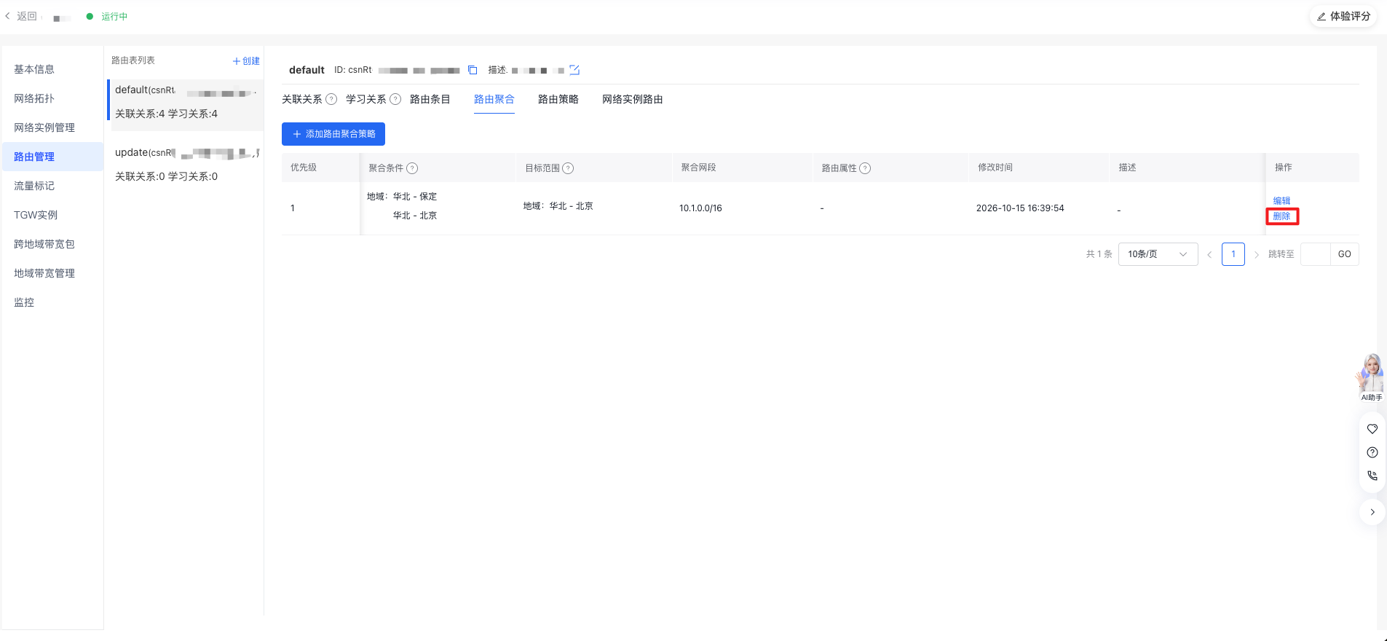
Task: Open help tooltip for 路由属性 column
Action: (865, 168)
